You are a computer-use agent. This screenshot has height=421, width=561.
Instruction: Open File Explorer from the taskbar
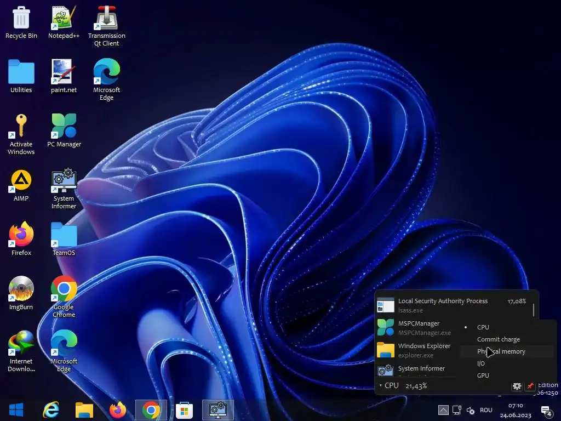[x=84, y=410]
